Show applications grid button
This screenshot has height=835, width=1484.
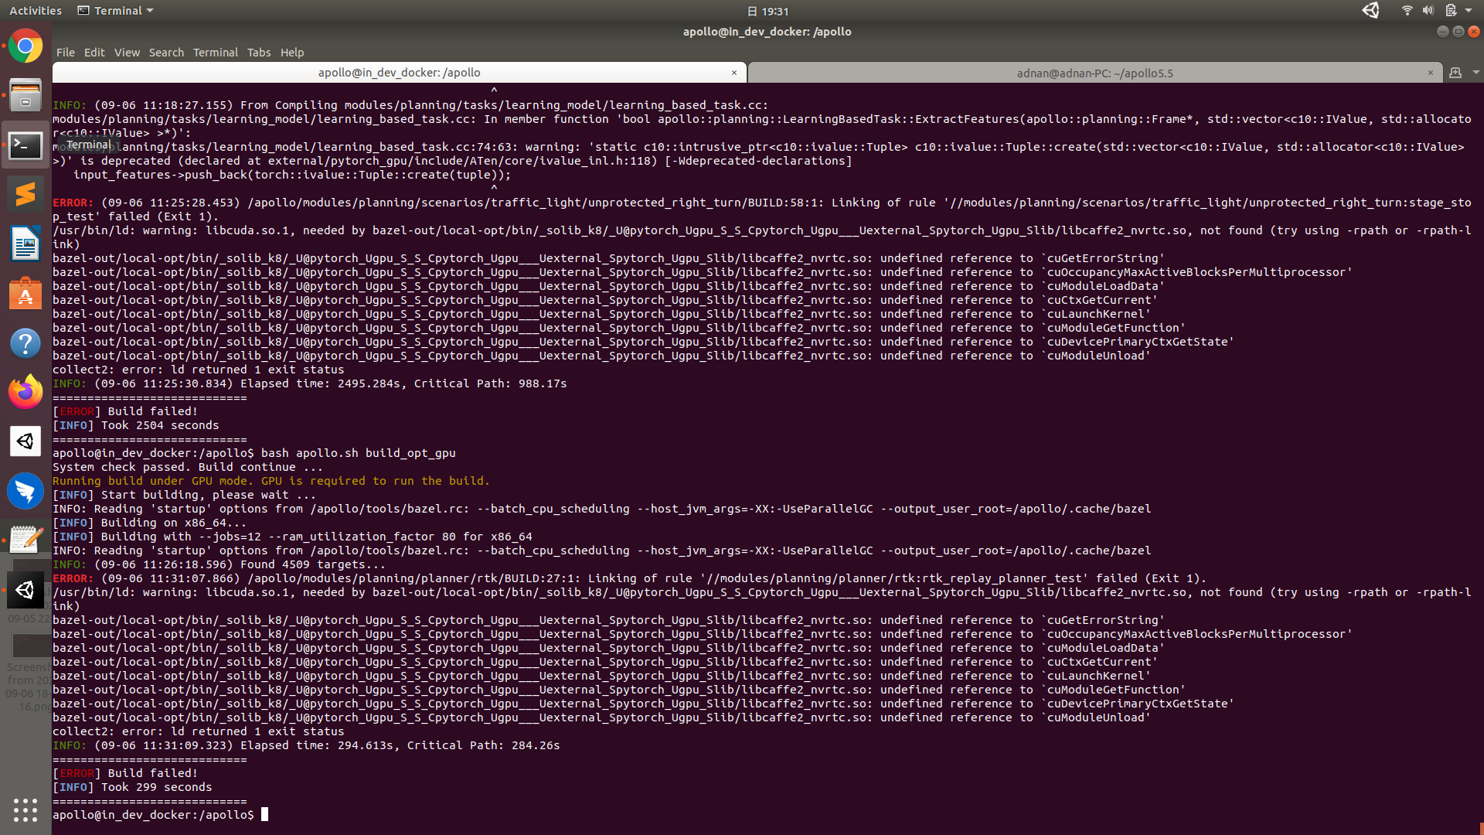click(26, 809)
